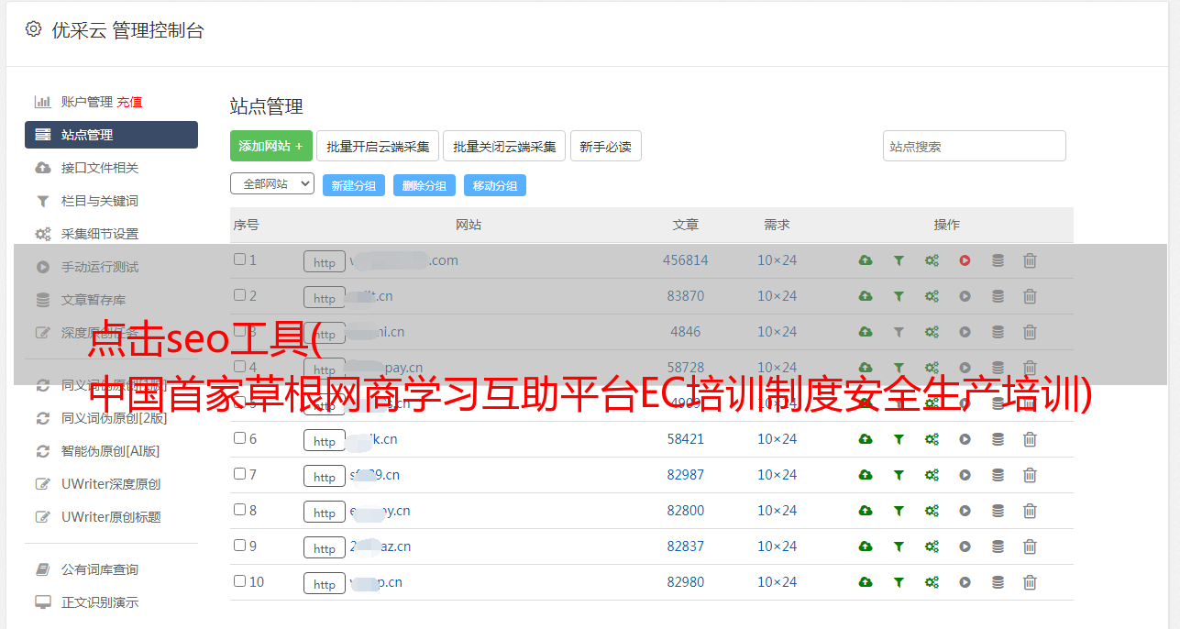The image size is (1180, 629).
Task: Open article count 456814 link
Action: [686, 260]
